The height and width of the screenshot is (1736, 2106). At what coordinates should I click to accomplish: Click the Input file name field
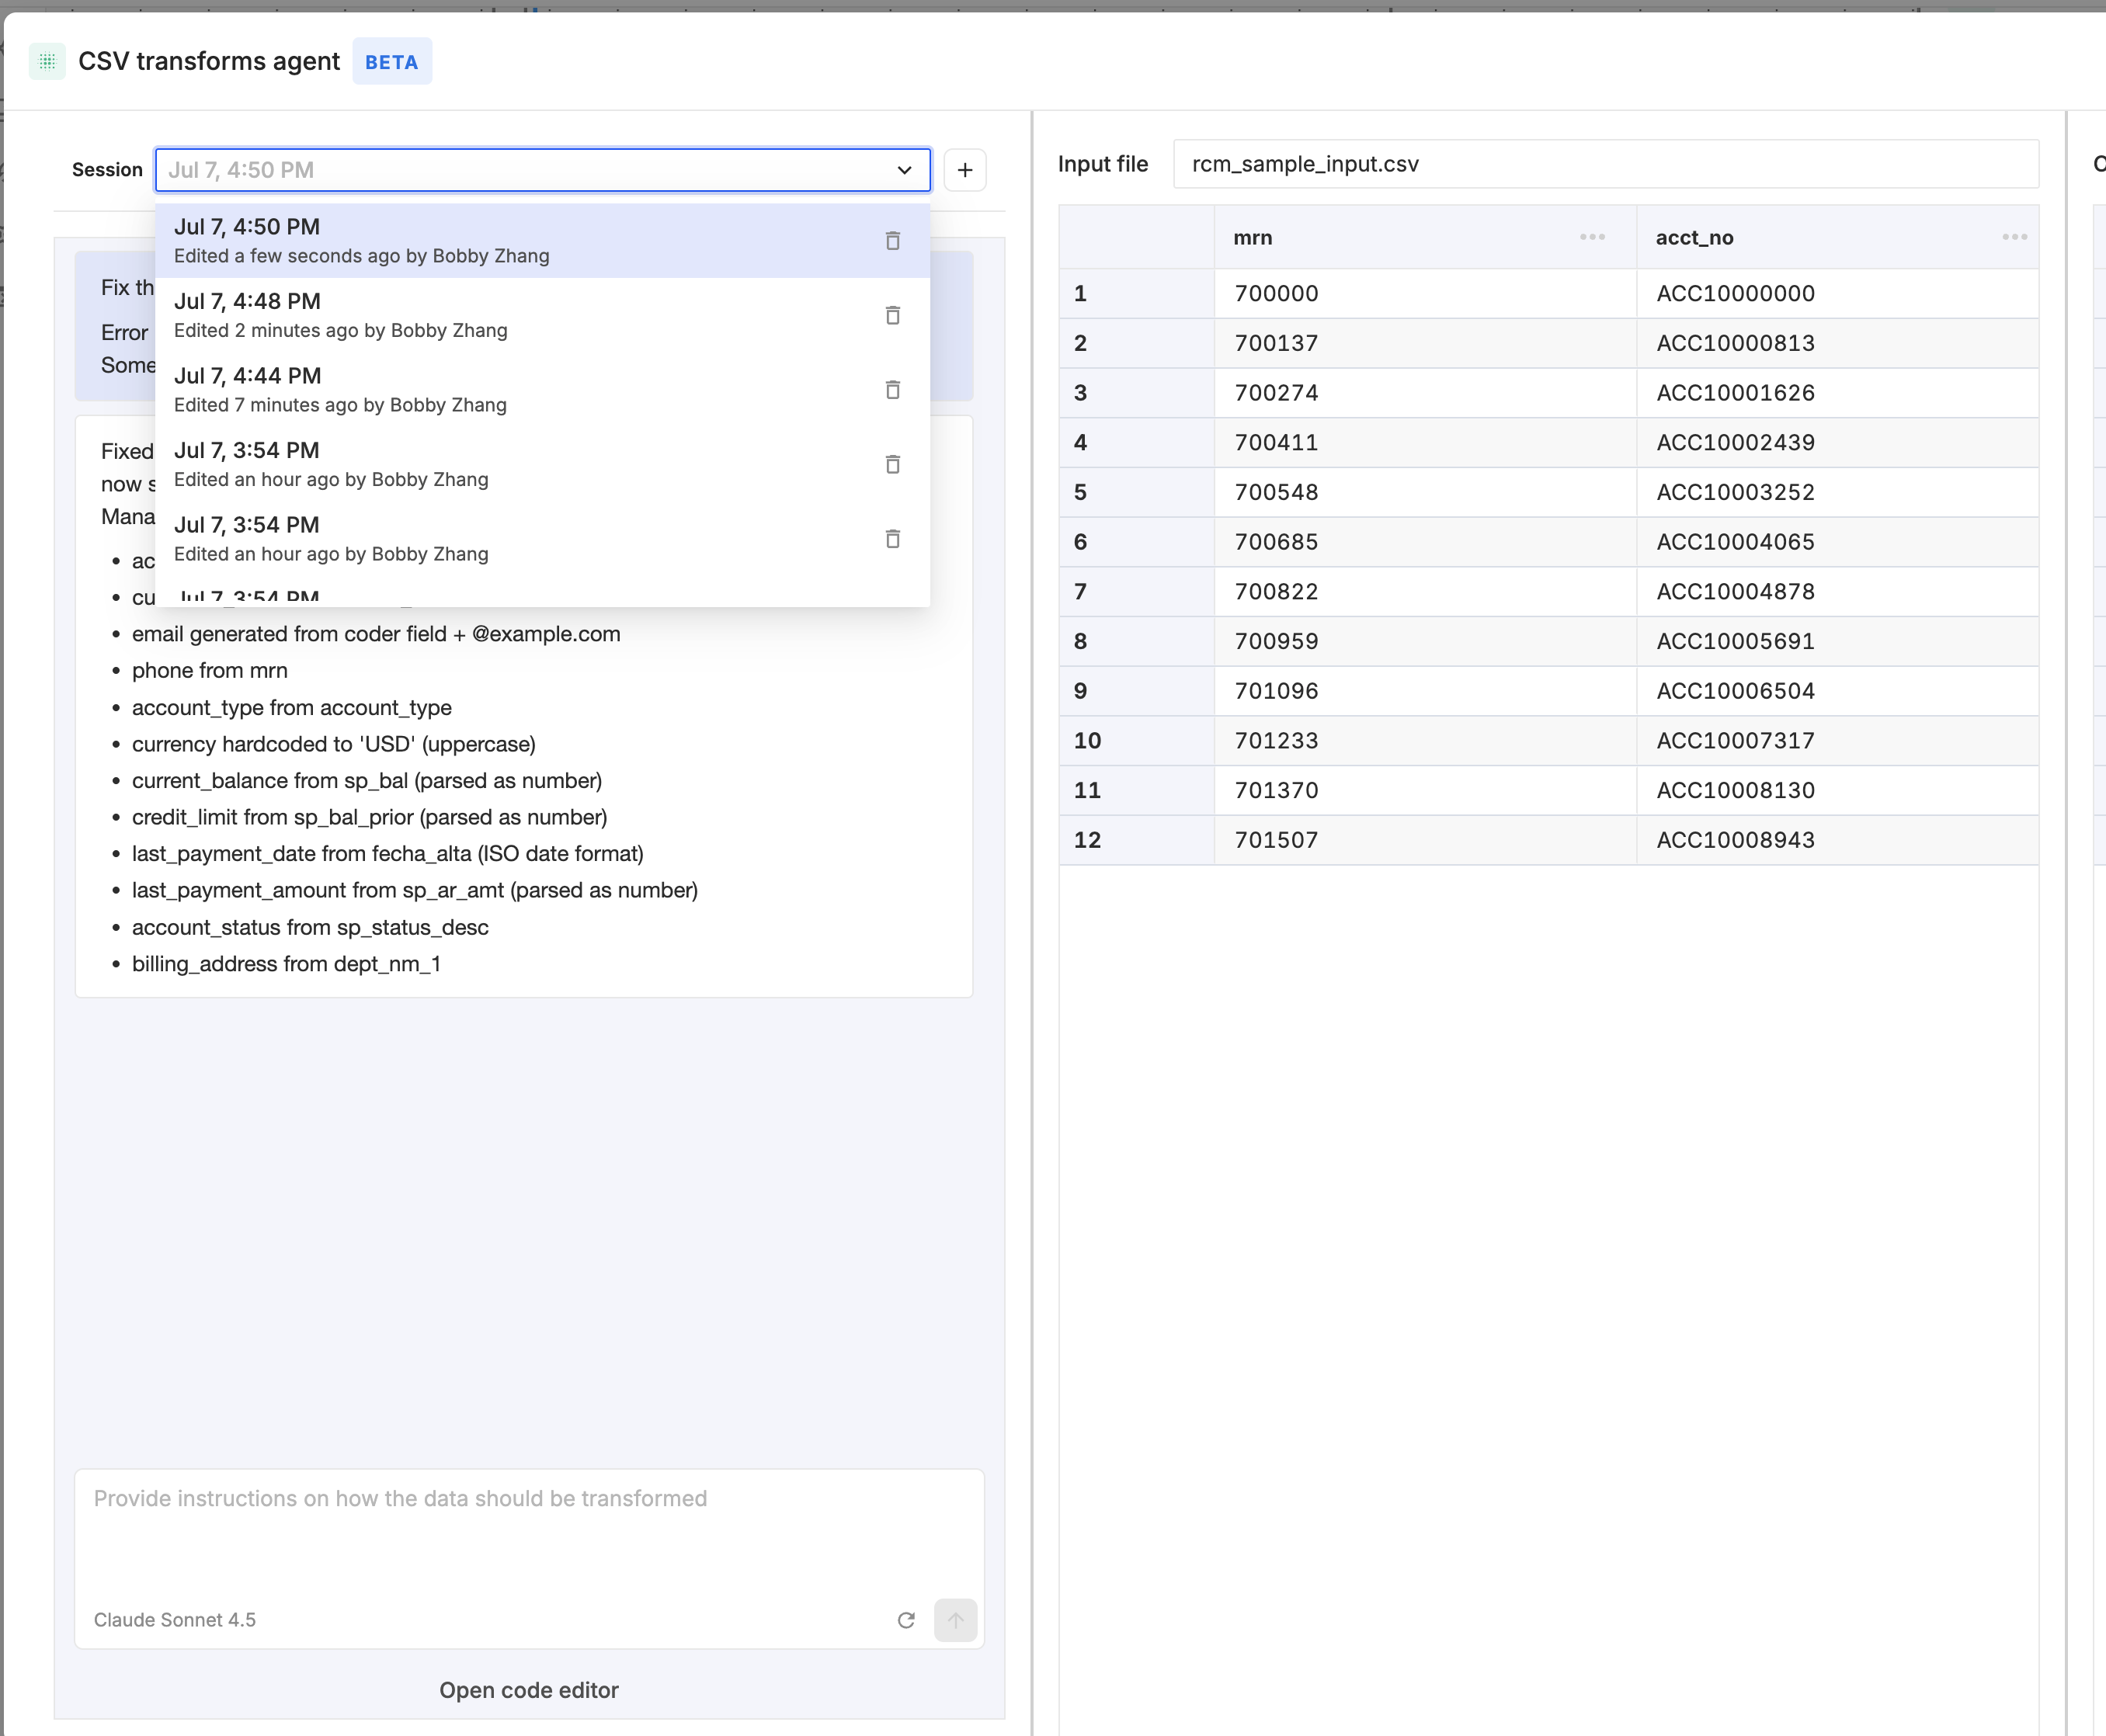(1606, 164)
